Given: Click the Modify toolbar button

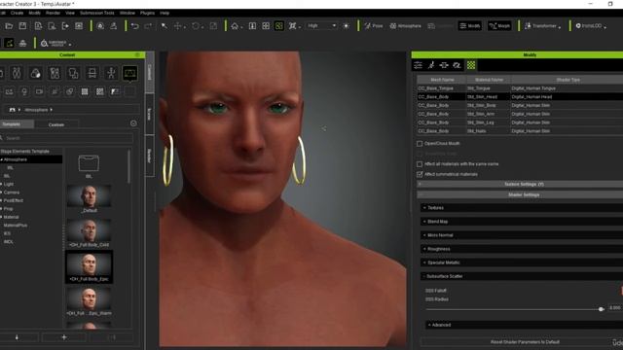Looking at the screenshot, I should 469,26.
